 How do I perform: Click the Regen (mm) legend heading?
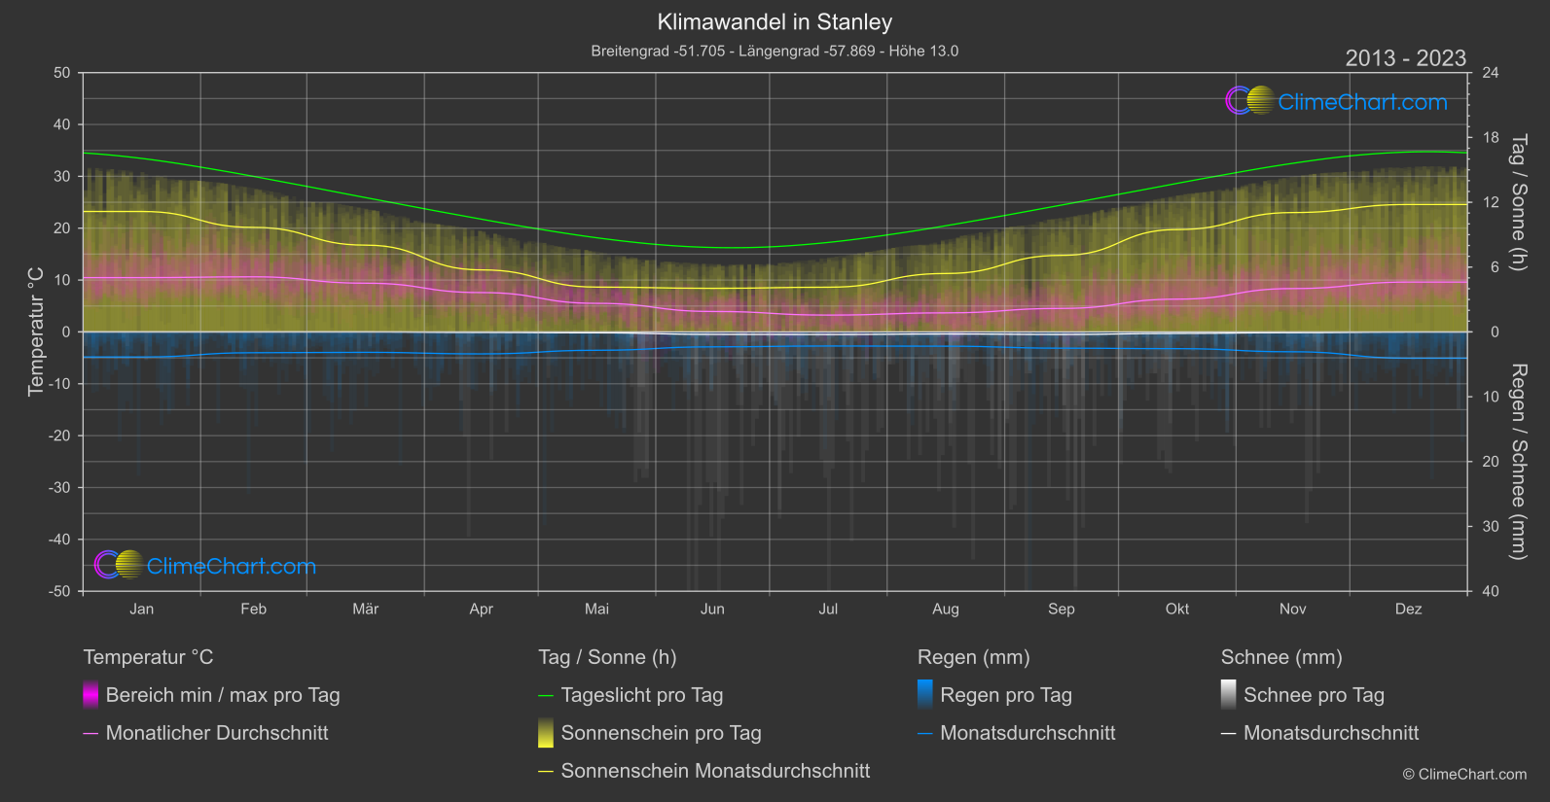[x=973, y=657]
